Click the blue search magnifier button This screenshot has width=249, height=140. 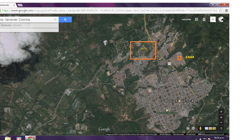click(65, 20)
